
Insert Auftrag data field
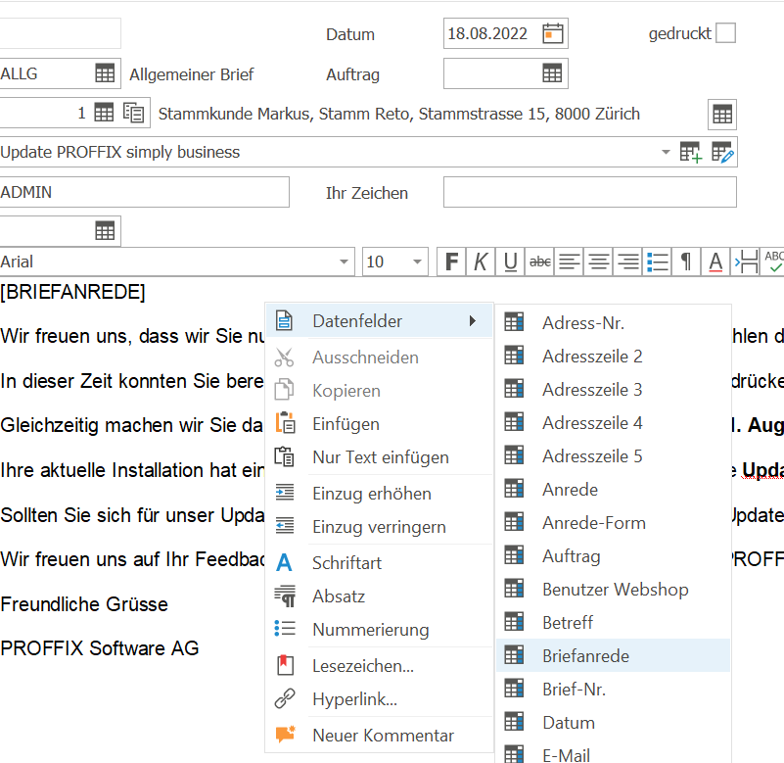tap(613, 556)
